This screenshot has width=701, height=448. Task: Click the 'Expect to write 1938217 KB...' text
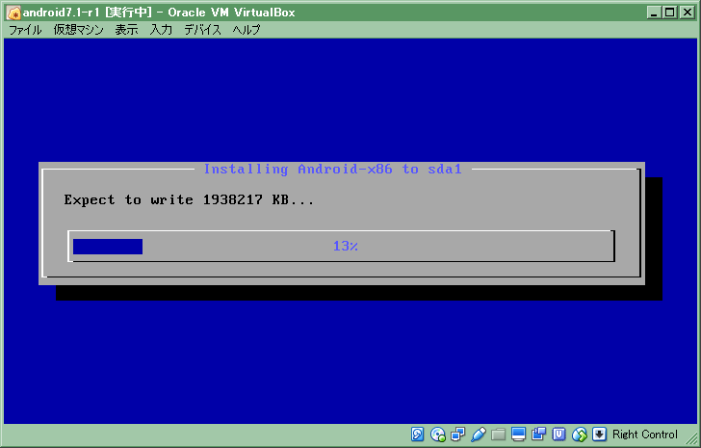[x=189, y=199]
